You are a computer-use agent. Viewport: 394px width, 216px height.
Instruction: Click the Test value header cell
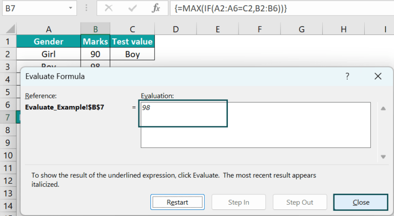pos(132,41)
